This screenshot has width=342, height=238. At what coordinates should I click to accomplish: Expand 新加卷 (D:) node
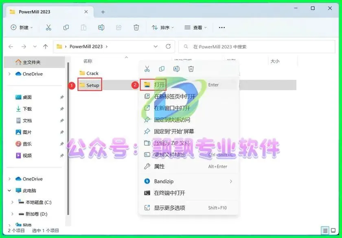tap(12, 214)
